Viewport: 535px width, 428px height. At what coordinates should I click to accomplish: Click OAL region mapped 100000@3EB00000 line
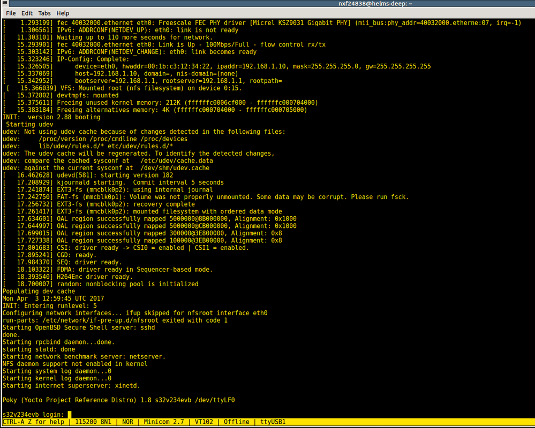coord(142,241)
